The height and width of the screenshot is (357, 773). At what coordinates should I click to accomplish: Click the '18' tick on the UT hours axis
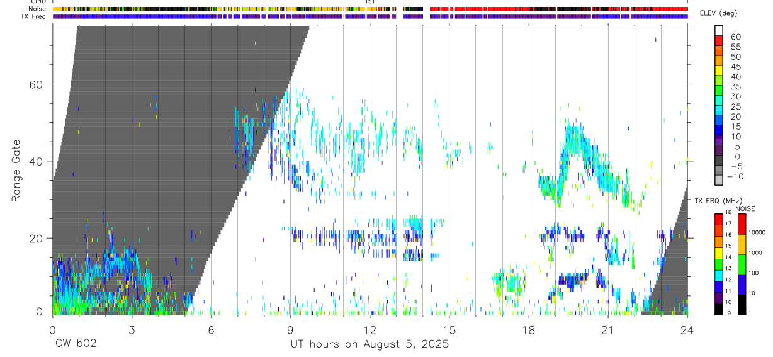[x=528, y=330]
